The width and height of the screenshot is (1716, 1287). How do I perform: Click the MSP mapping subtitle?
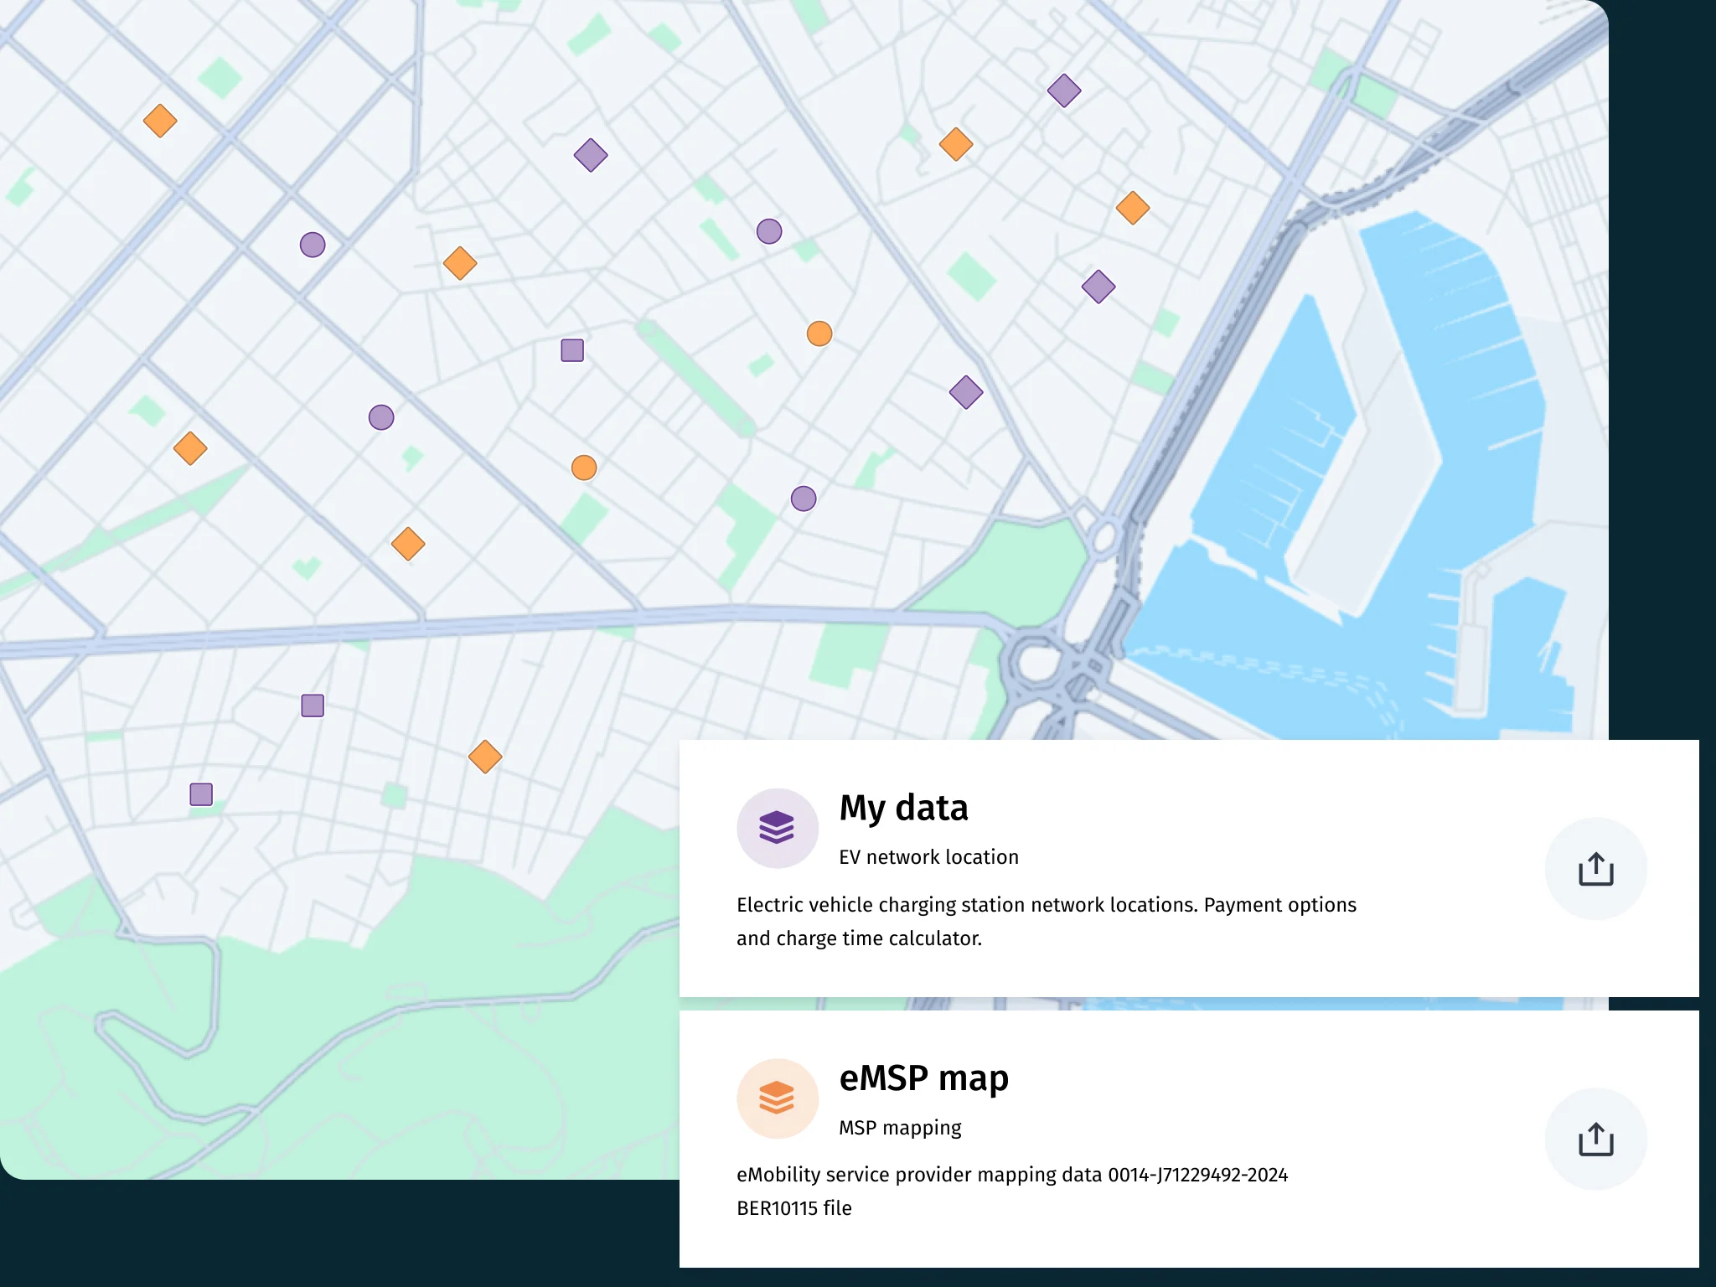tap(900, 1128)
